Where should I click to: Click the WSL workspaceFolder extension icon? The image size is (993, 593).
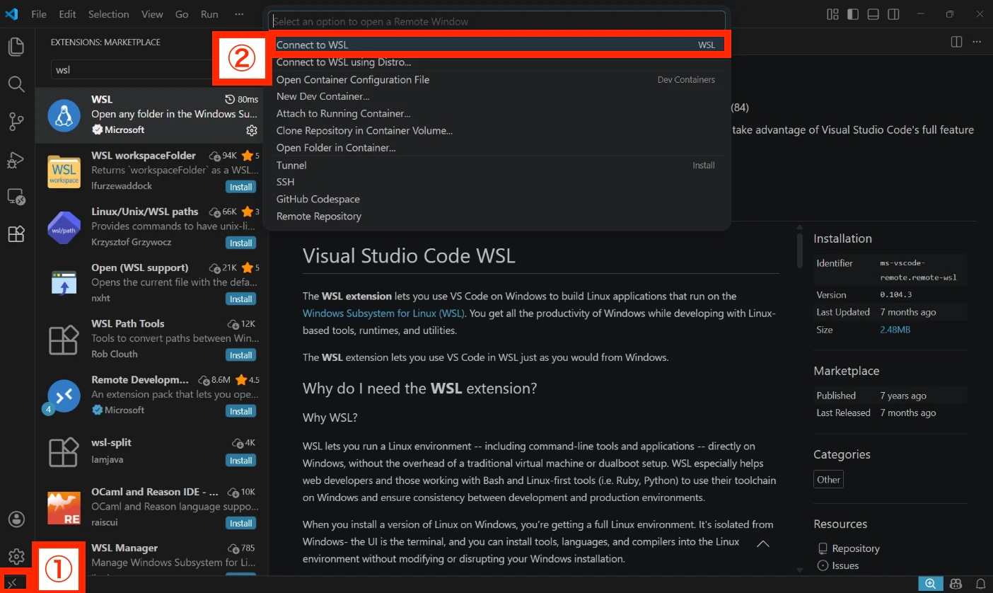coord(64,171)
